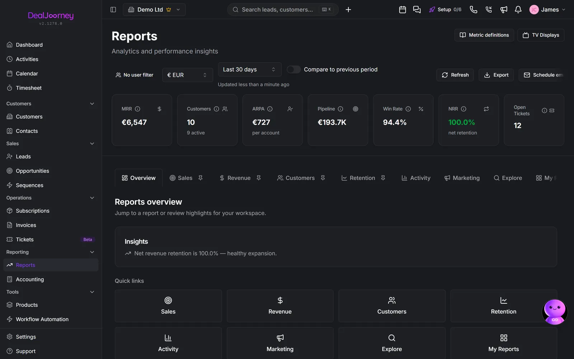574x359 pixels.
Task: Collapse the sidebar with panel toggle icon
Action: pos(113,10)
